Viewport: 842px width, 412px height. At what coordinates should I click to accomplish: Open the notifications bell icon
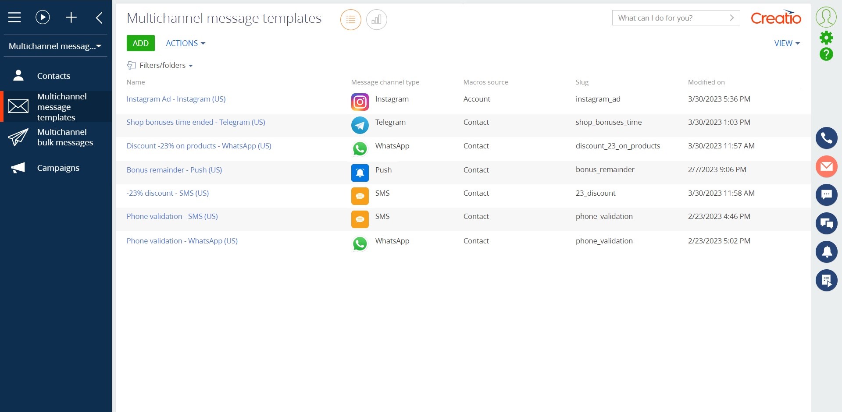pos(826,252)
